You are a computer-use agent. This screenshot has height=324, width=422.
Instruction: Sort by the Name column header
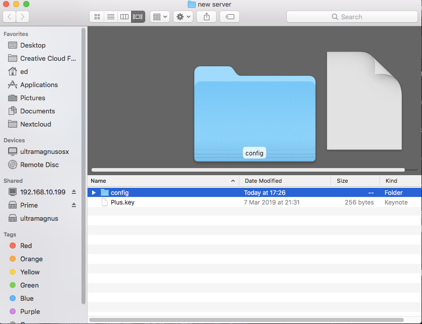pos(163,181)
